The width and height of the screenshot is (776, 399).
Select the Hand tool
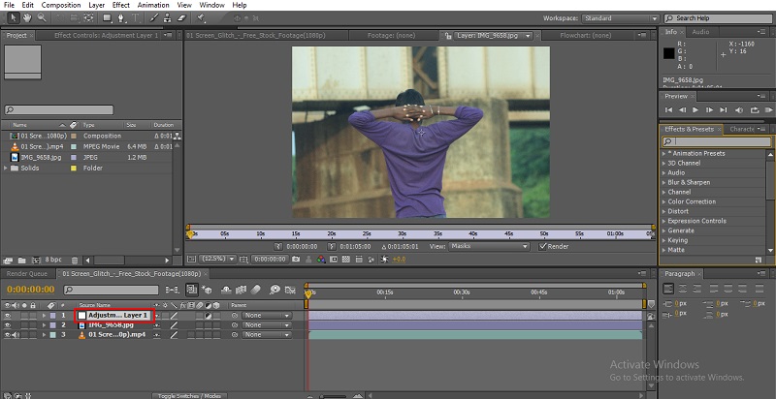pyautogui.click(x=27, y=17)
